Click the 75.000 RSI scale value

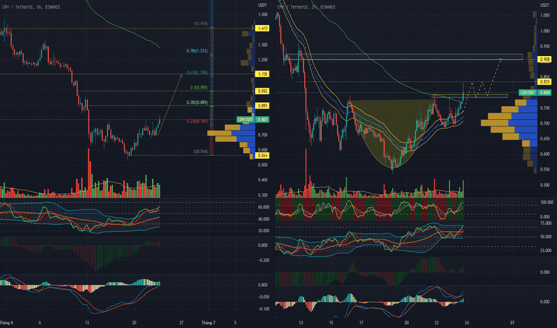point(546,223)
